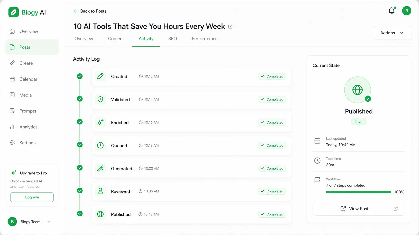Viewport: 419px width, 235px height.
Task: Open Settings in the sidebar
Action: [x=32, y=143]
